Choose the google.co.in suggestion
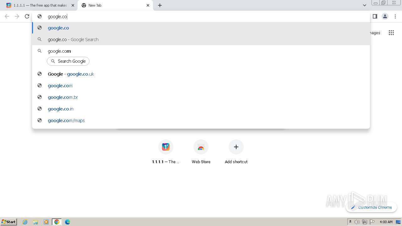 tap(201, 109)
